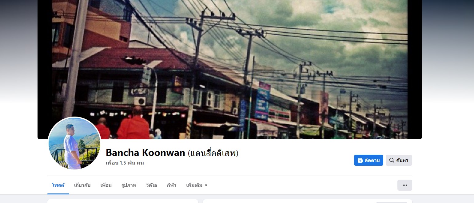The width and height of the screenshot is (474, 203).
Task: Click the partially visible button in lower-right card
Action: click(392, 202)
